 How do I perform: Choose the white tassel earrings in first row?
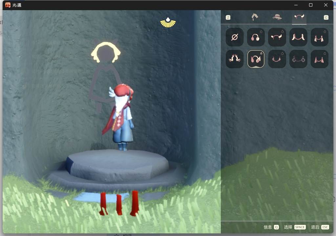click(319, 37)
